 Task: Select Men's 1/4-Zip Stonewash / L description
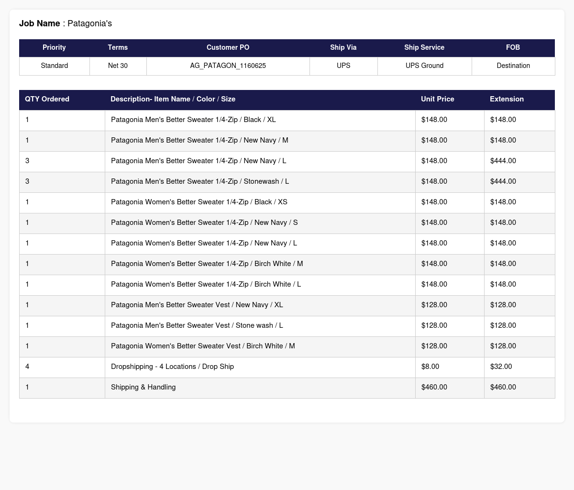pyautogui.click(x=200, y=182)
